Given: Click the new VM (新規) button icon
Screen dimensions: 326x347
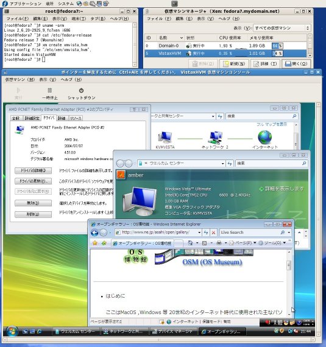Looking at the screenshot, I should pos(226,64).
